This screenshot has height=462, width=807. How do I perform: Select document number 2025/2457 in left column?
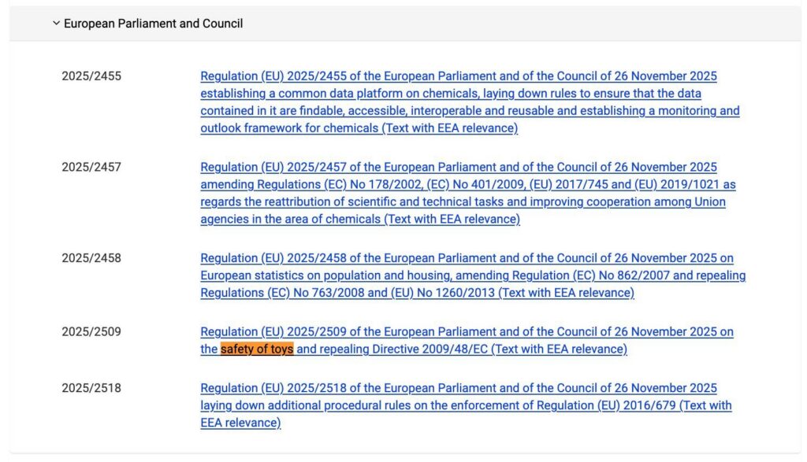(x=91, y=167)
